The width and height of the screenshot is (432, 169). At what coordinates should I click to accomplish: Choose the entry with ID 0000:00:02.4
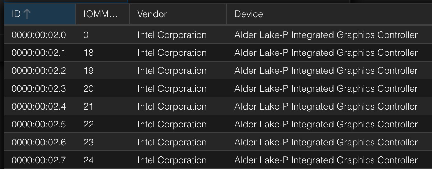[39, 106]
